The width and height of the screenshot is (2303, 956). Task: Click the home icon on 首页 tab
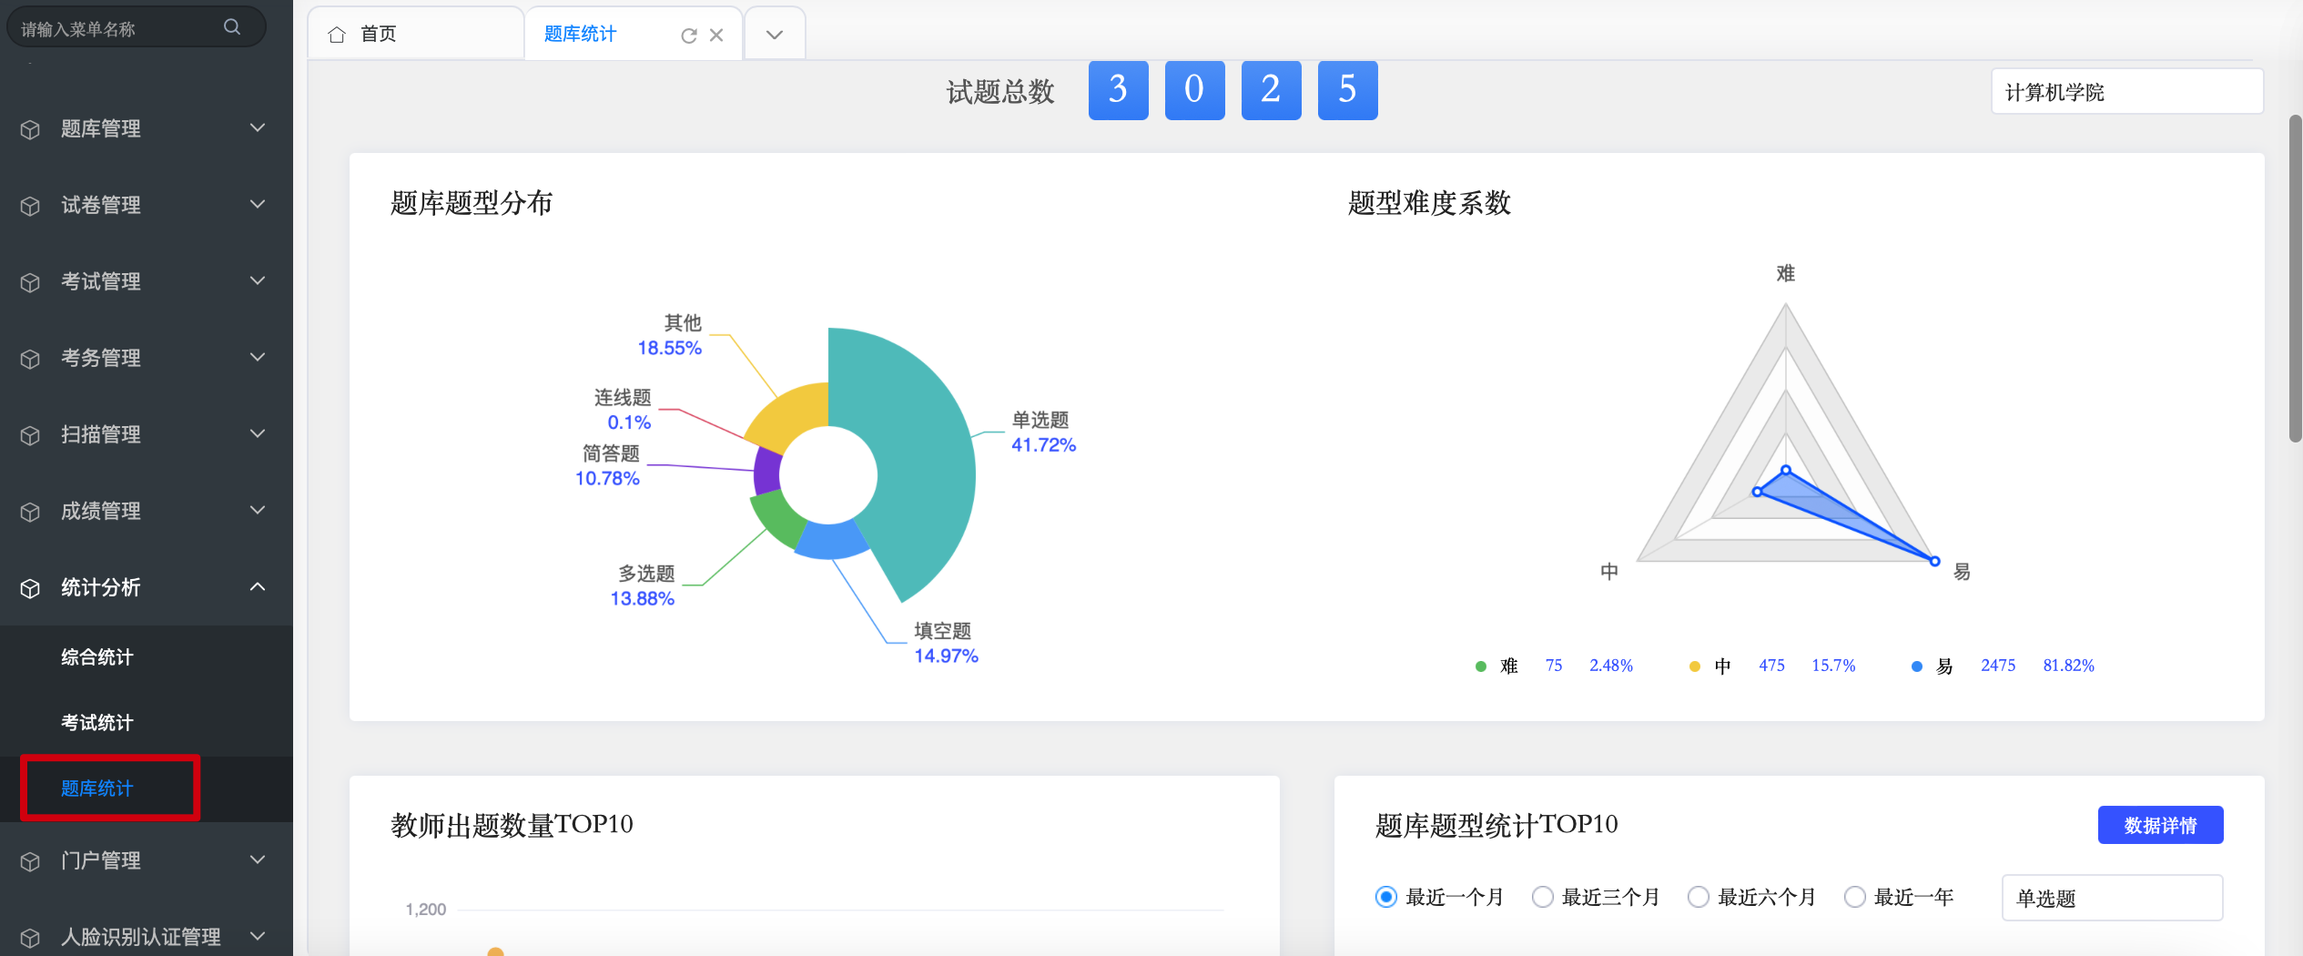pyautogui.click(x=337, y=35)
